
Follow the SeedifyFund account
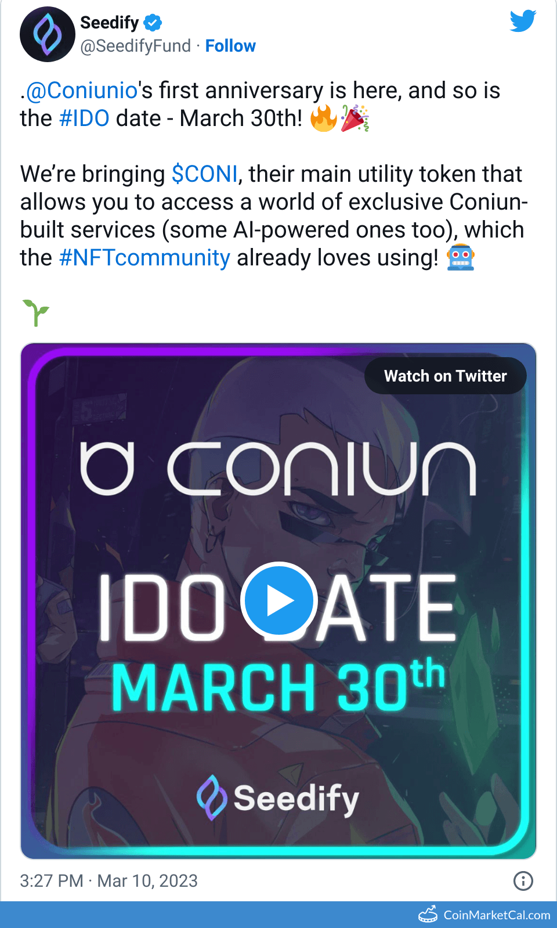click(x=230, y=46)
